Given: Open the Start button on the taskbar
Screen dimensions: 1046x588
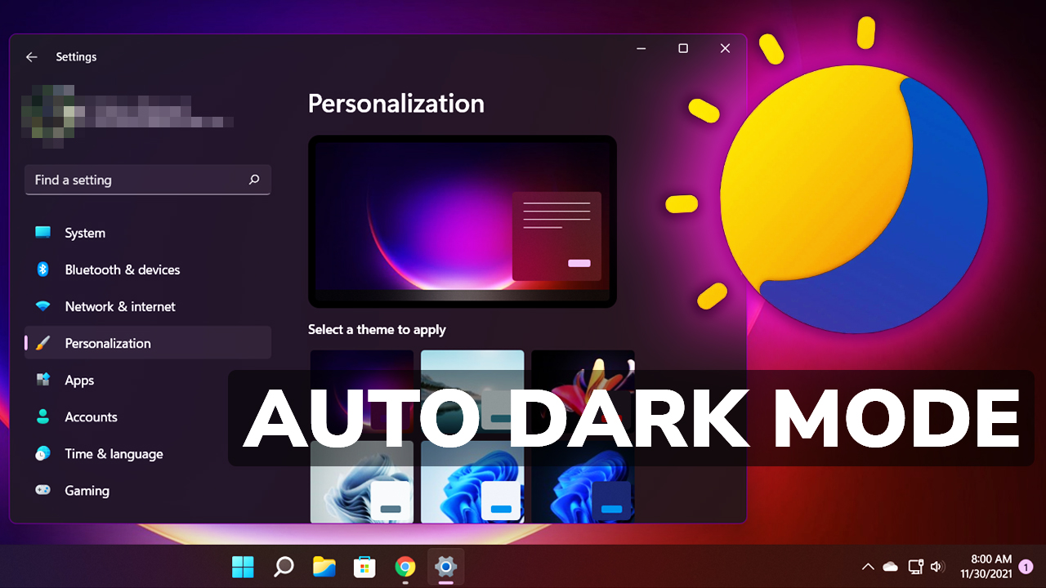Looking at the screenshot, I should point(242,566).
